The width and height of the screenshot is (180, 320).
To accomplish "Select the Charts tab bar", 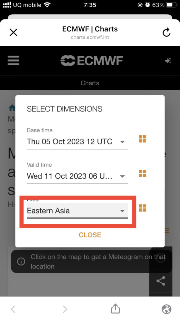I will pyautogui.click(x=90, y=83).
